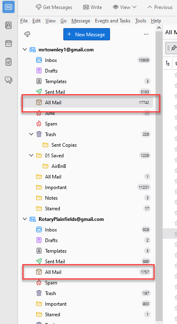Open the Tools menu
Viewport: 177px width, 324px height.
click(140, 21)
